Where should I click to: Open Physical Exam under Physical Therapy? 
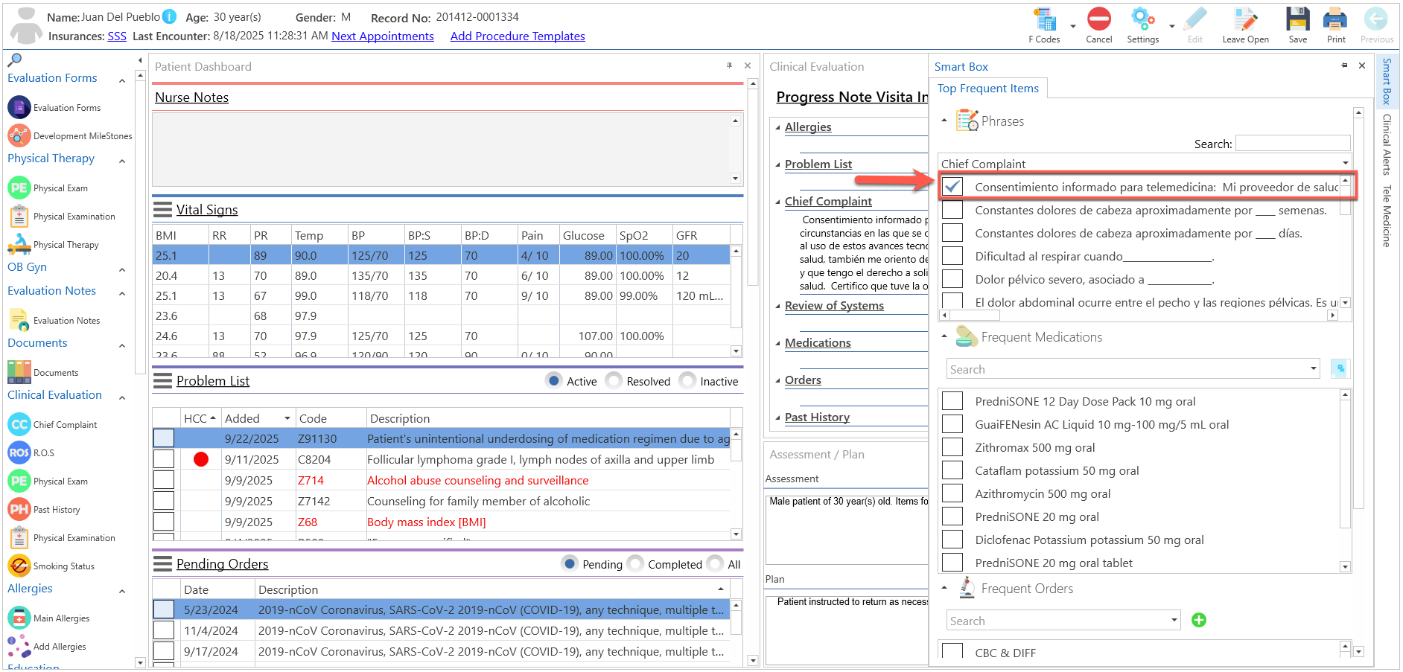tap(19, 188)
